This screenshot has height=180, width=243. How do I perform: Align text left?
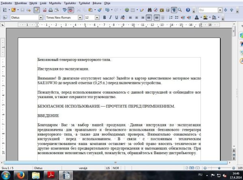[x=130, y=18]
